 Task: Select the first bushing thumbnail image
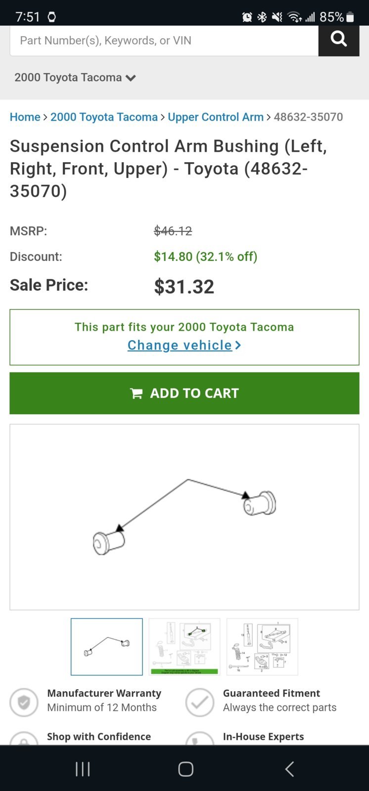click(107, 647)
